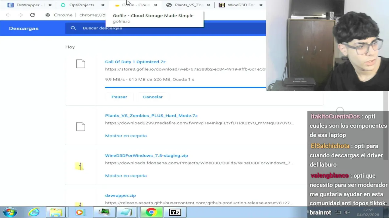Open dxwrapper.zip download link
The width and height of the screenshot is (389, 218).
coord(120,196)
